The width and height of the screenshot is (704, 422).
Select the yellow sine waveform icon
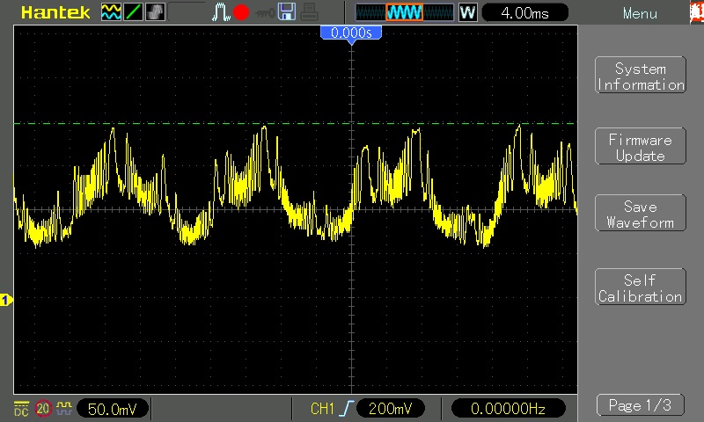111,12
